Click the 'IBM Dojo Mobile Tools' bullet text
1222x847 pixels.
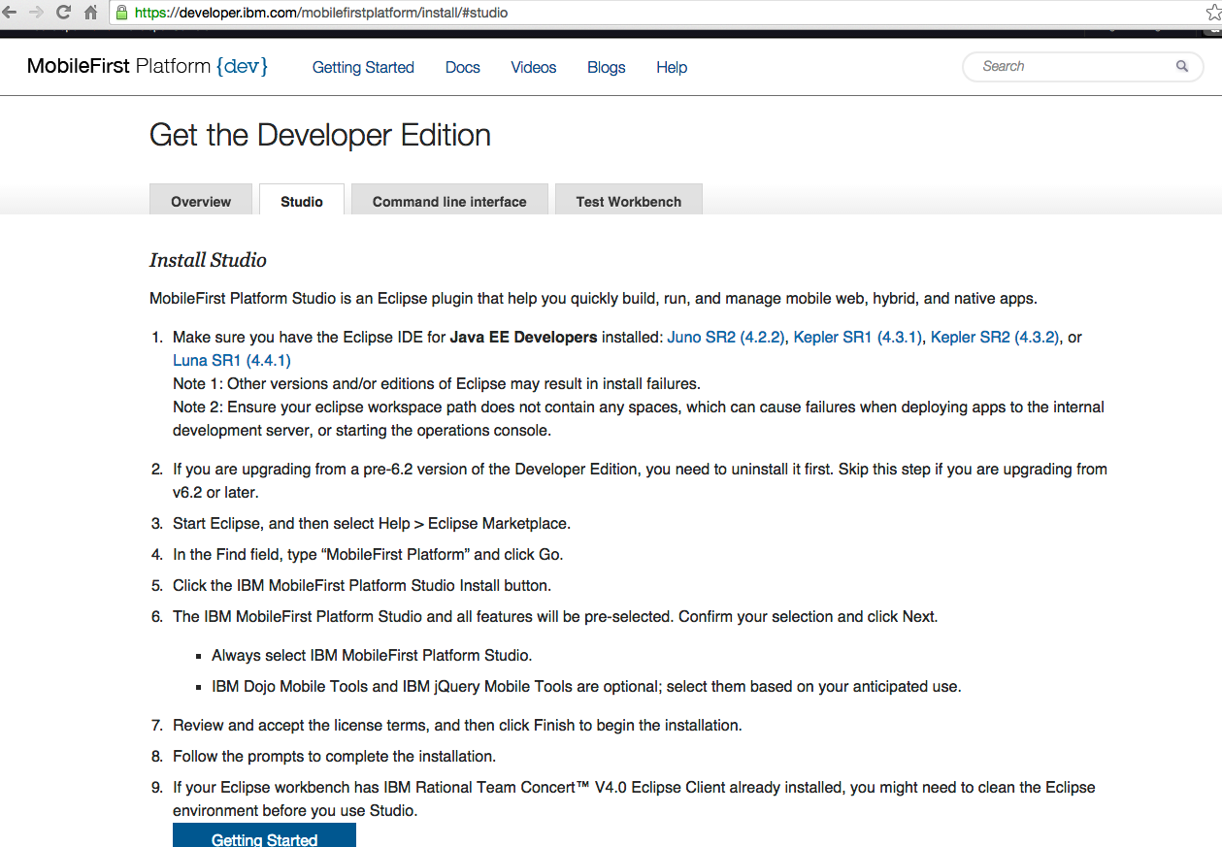[x=586, y=686]
